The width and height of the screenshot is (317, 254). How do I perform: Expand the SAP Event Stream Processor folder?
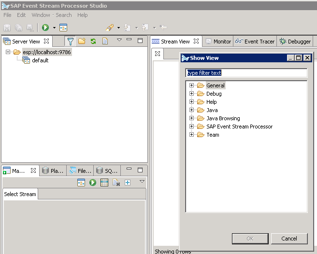[x=192, y=127]
